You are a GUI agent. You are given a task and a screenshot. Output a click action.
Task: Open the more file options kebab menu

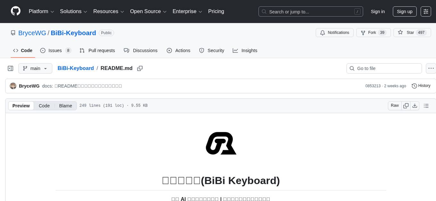(x=431, y=68)
